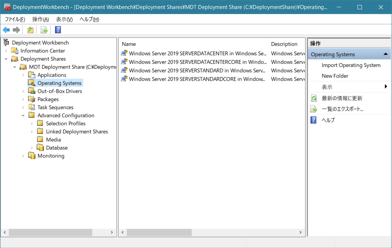This screenshot has height=248, width=392.
Task: Click the Up one level folder icon
Action: (30, 30)
